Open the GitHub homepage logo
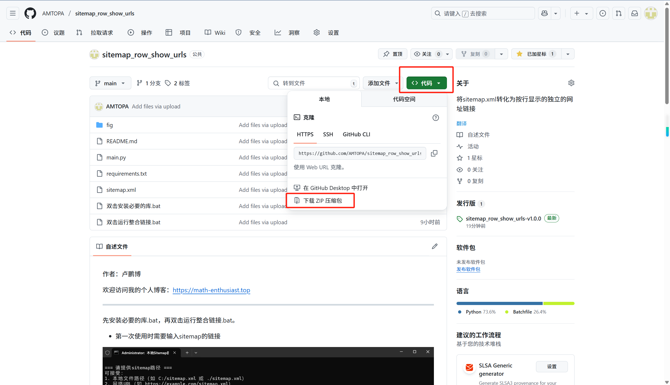This screenshot has height=385, width=670. pyautogui.click(x=30, y=13)
